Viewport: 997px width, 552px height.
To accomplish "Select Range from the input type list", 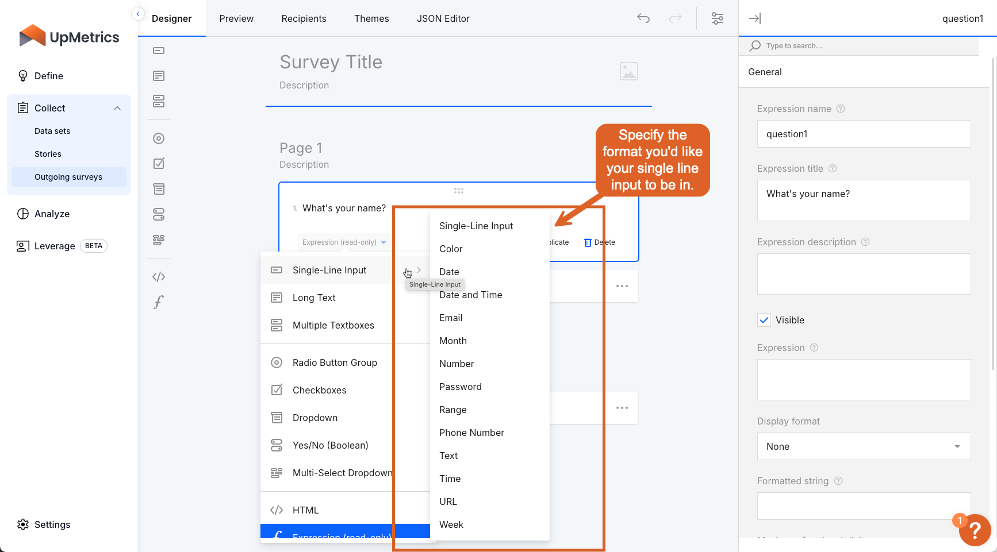I will tap(453, 410).
